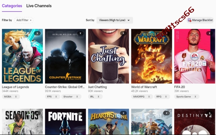Open the Manage Blacklist button
This screenshot has height=135, width=216.
(x=200, y=20)
